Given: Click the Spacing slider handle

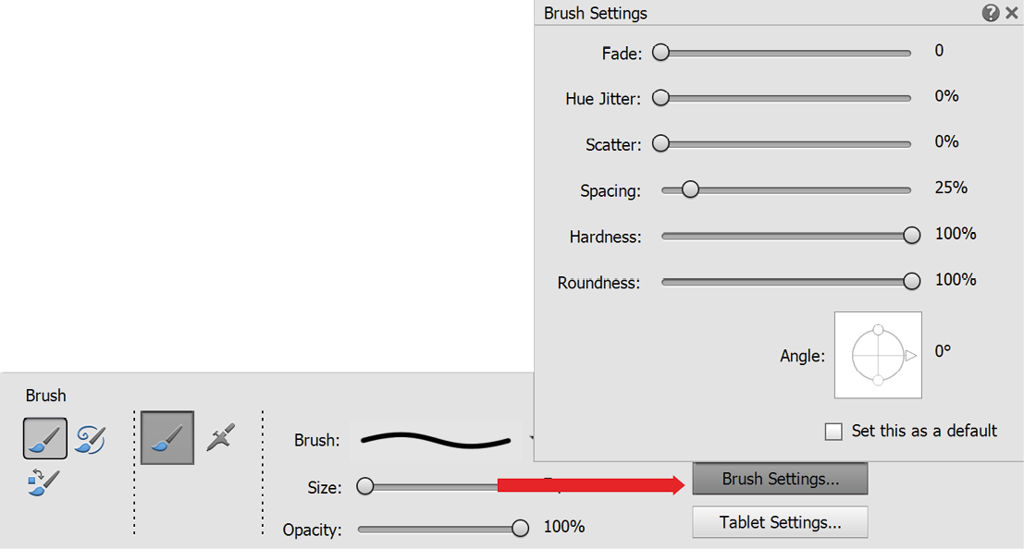Looking at the screenshot, I should click(690, 189).
